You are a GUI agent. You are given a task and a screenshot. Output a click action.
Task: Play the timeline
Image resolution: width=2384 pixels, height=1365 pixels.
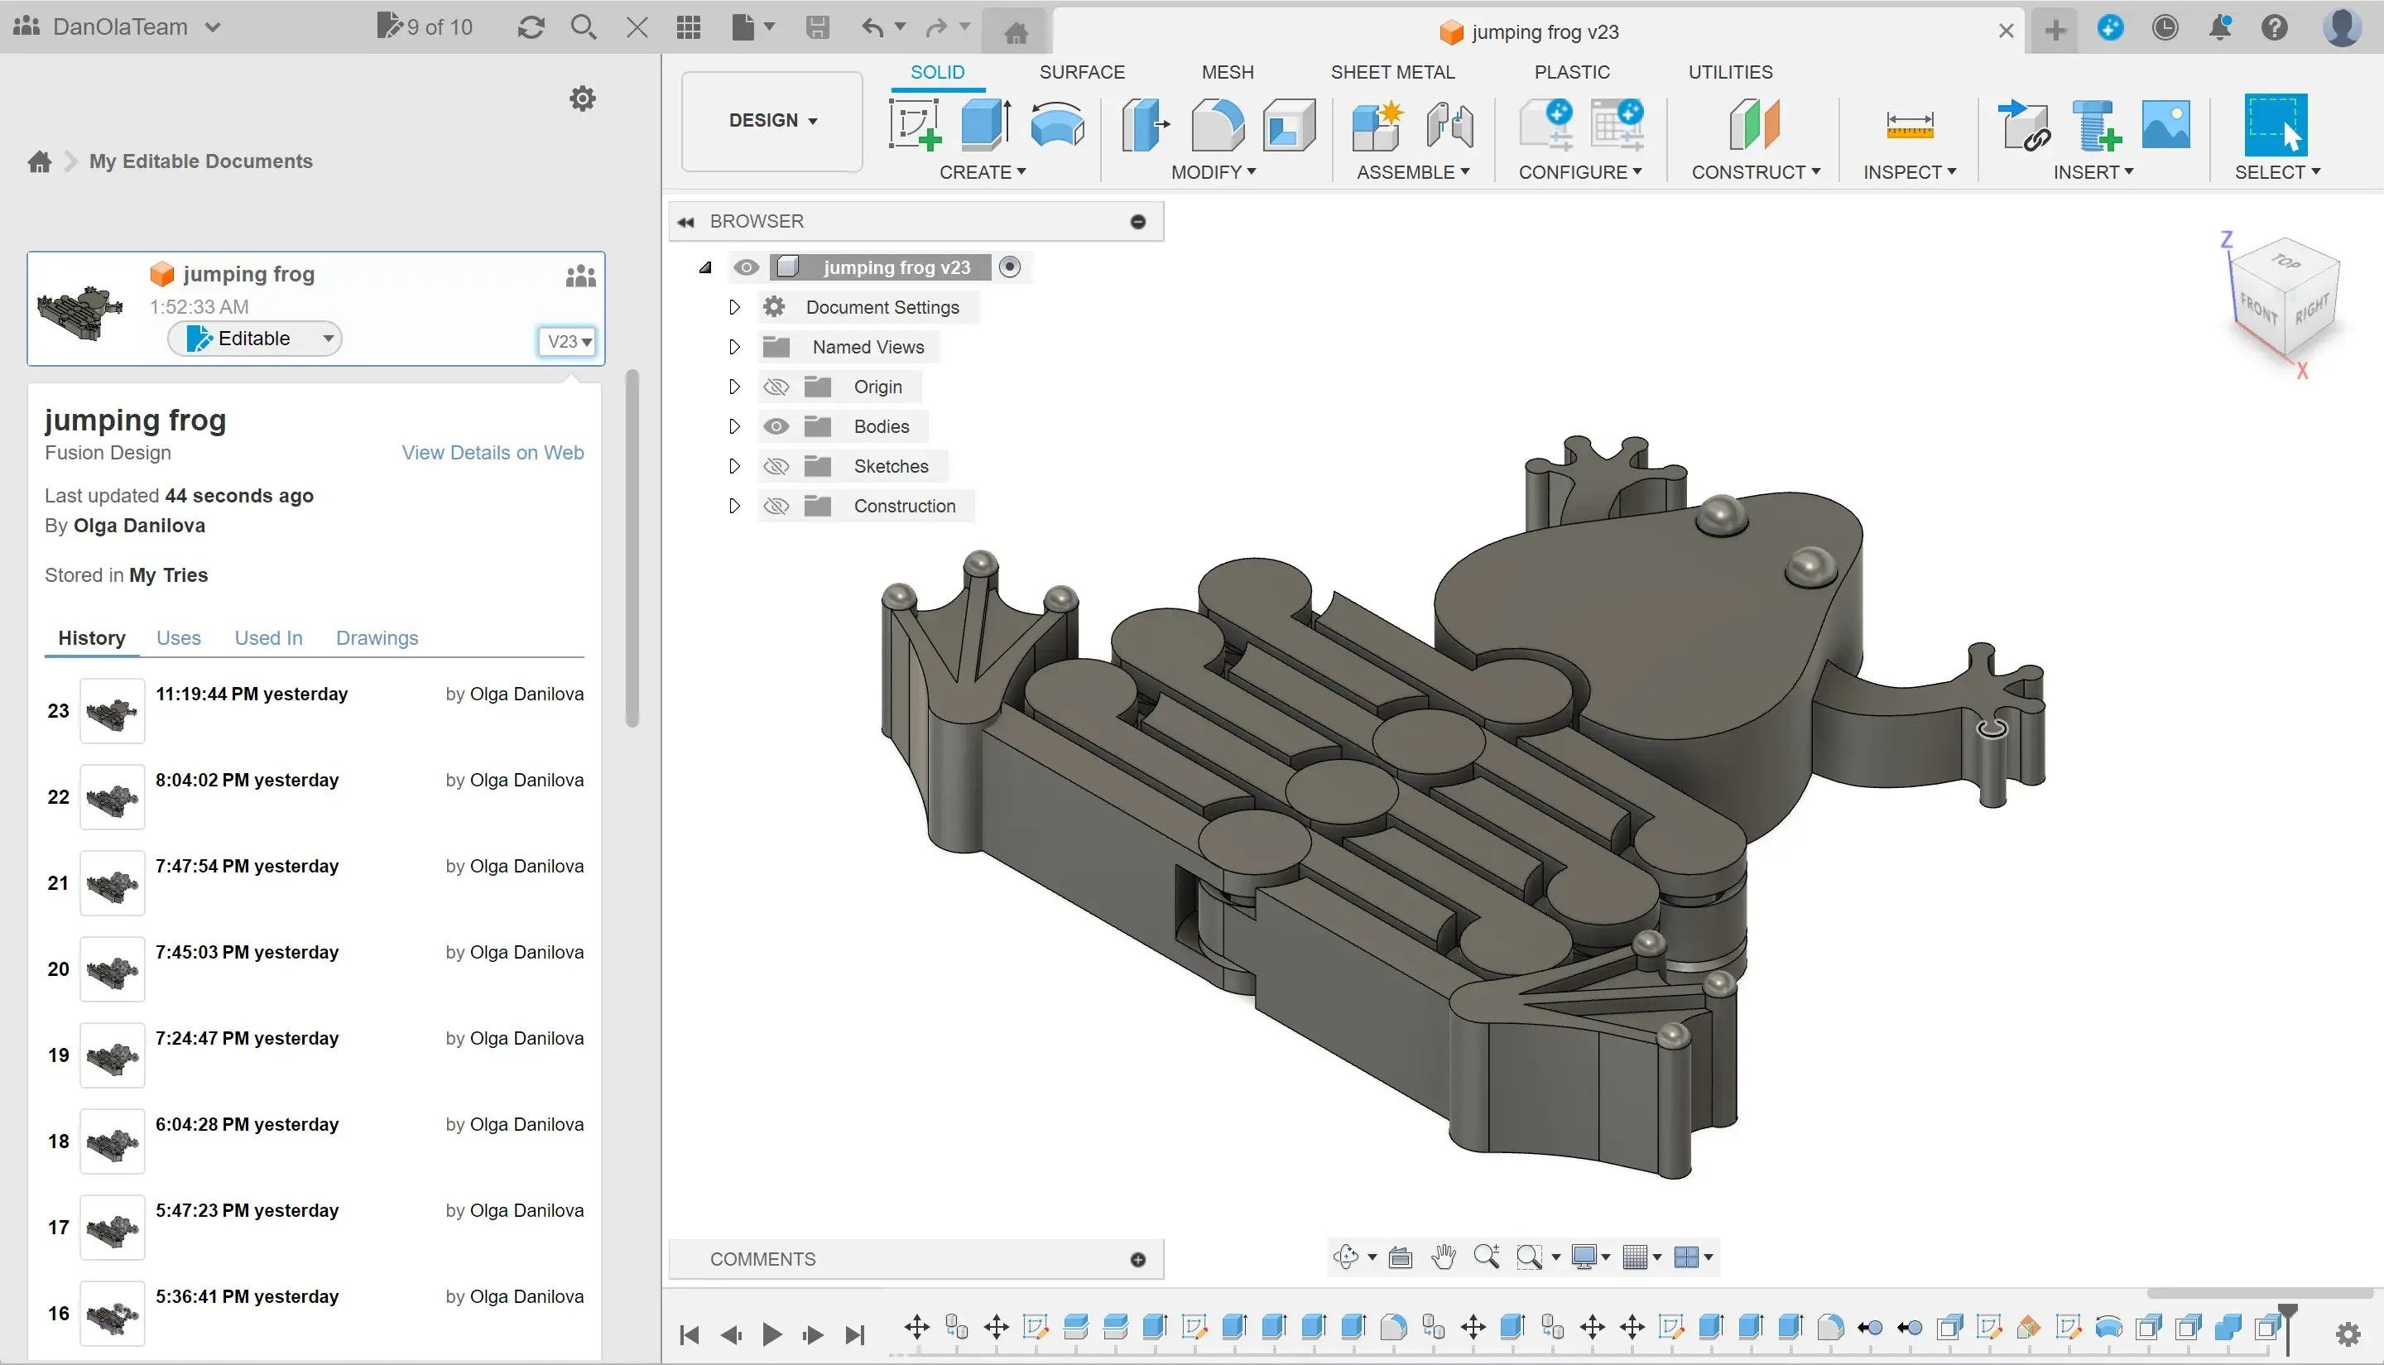(x=772, y=1334)
